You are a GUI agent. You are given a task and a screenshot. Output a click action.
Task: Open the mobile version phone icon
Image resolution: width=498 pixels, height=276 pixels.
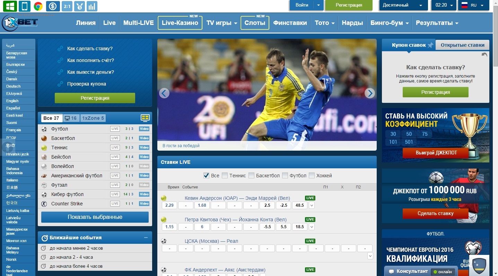(x=24, y=6)
